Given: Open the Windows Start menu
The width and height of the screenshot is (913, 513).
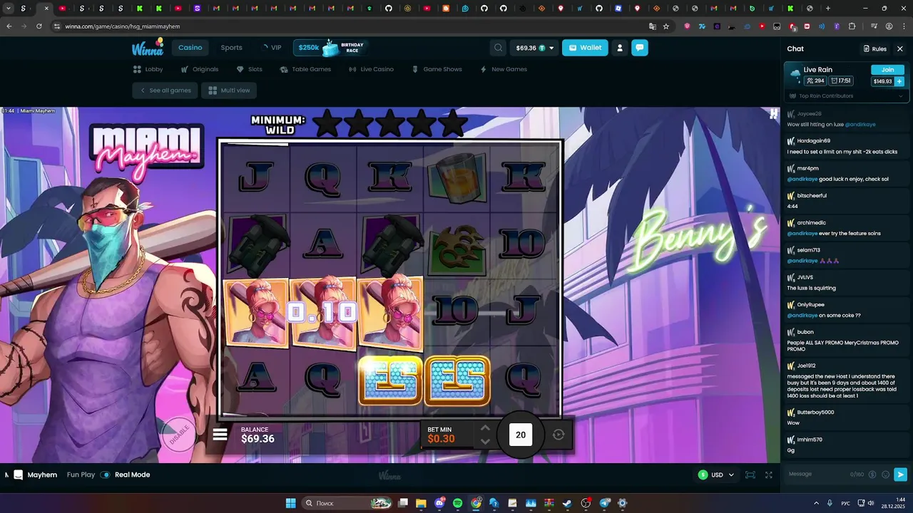Looking at the screenshot, I should pos(291,503).
